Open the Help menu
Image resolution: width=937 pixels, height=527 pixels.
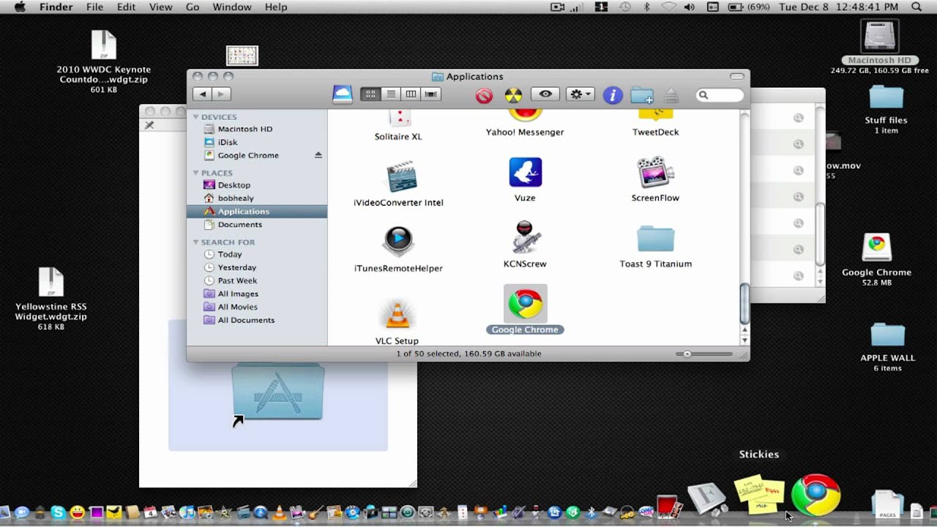(x=276, y=7)
